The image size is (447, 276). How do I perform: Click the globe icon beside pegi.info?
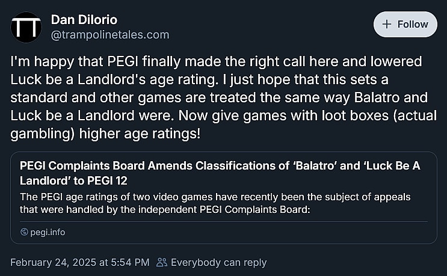click(x=24, y=232)
